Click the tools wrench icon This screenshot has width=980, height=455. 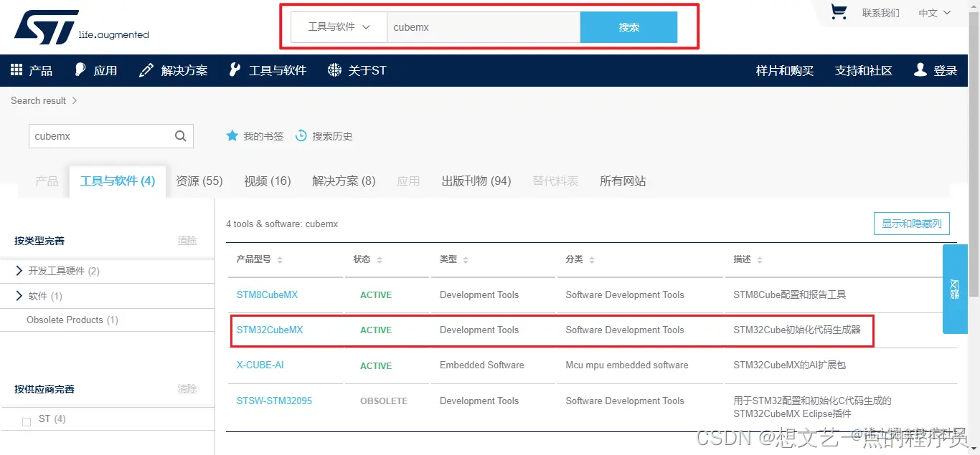click(x=234, y=70)
